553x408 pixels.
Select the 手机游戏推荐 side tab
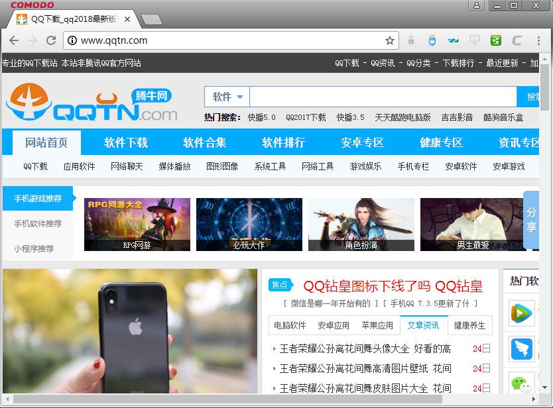(x=38, y=198)
